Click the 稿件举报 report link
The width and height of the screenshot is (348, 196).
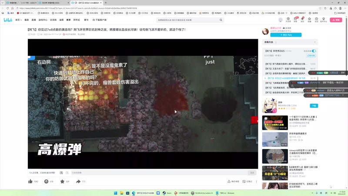point(233,182)
